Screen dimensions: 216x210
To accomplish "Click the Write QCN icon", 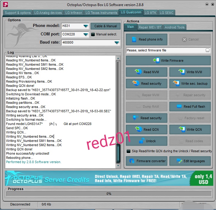I will (x=182, y=129).
